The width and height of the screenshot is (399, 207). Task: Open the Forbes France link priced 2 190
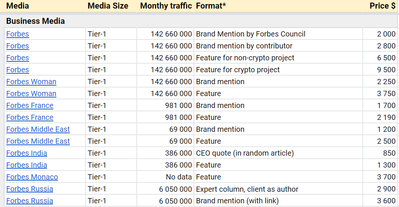click(30, 117)
